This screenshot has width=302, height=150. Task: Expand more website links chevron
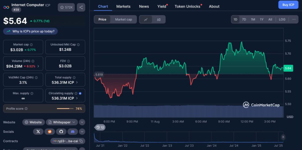click(x=82, y=122)
